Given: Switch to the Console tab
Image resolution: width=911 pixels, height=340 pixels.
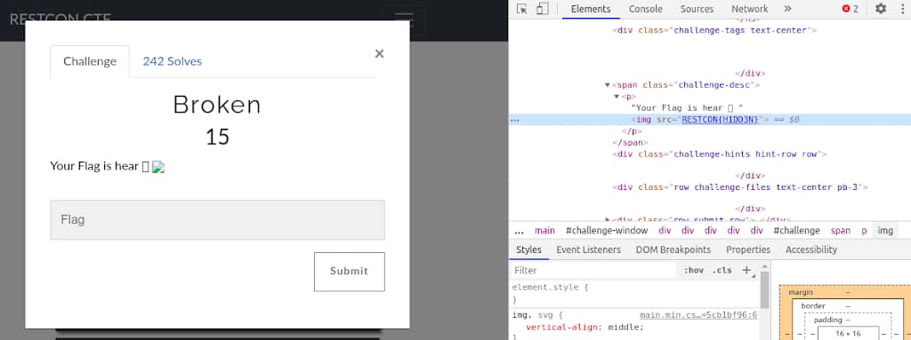Looking at the screenshot, I should pos(646,9).
